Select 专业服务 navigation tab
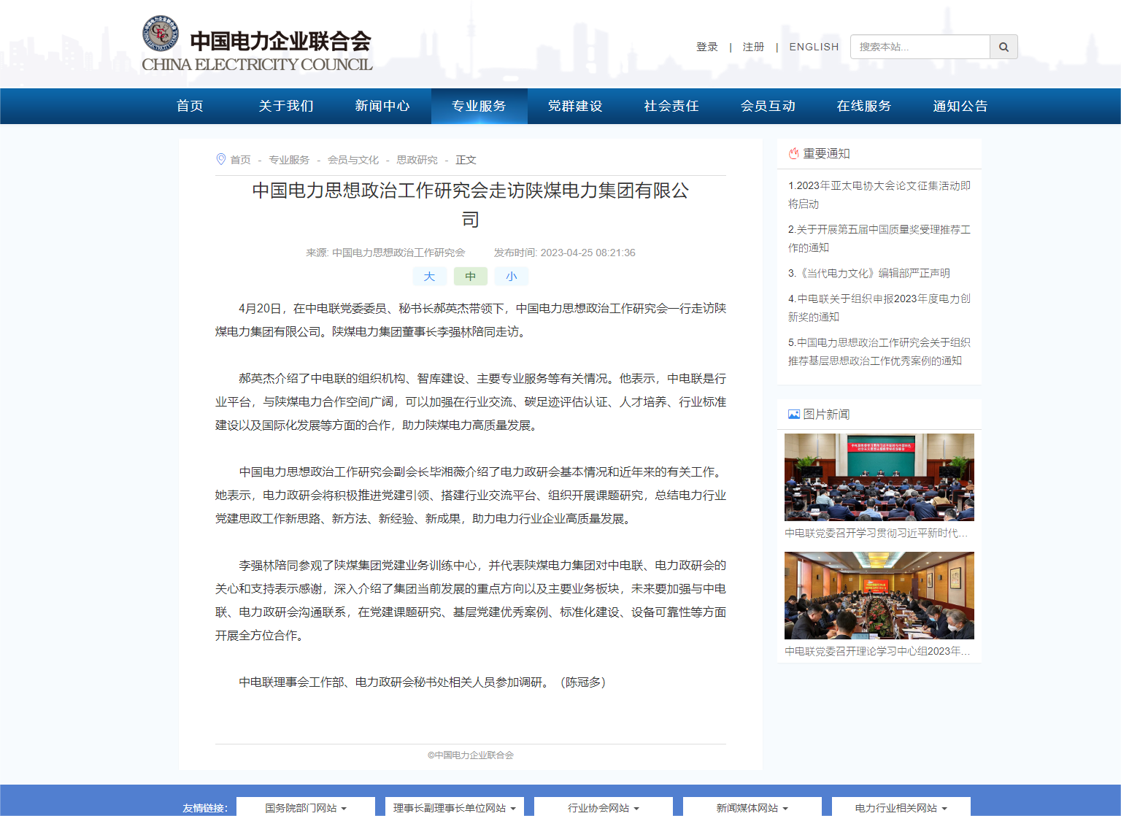This screenshot has height=816, width=1121. pyautogui.click(x=479, y=106)
